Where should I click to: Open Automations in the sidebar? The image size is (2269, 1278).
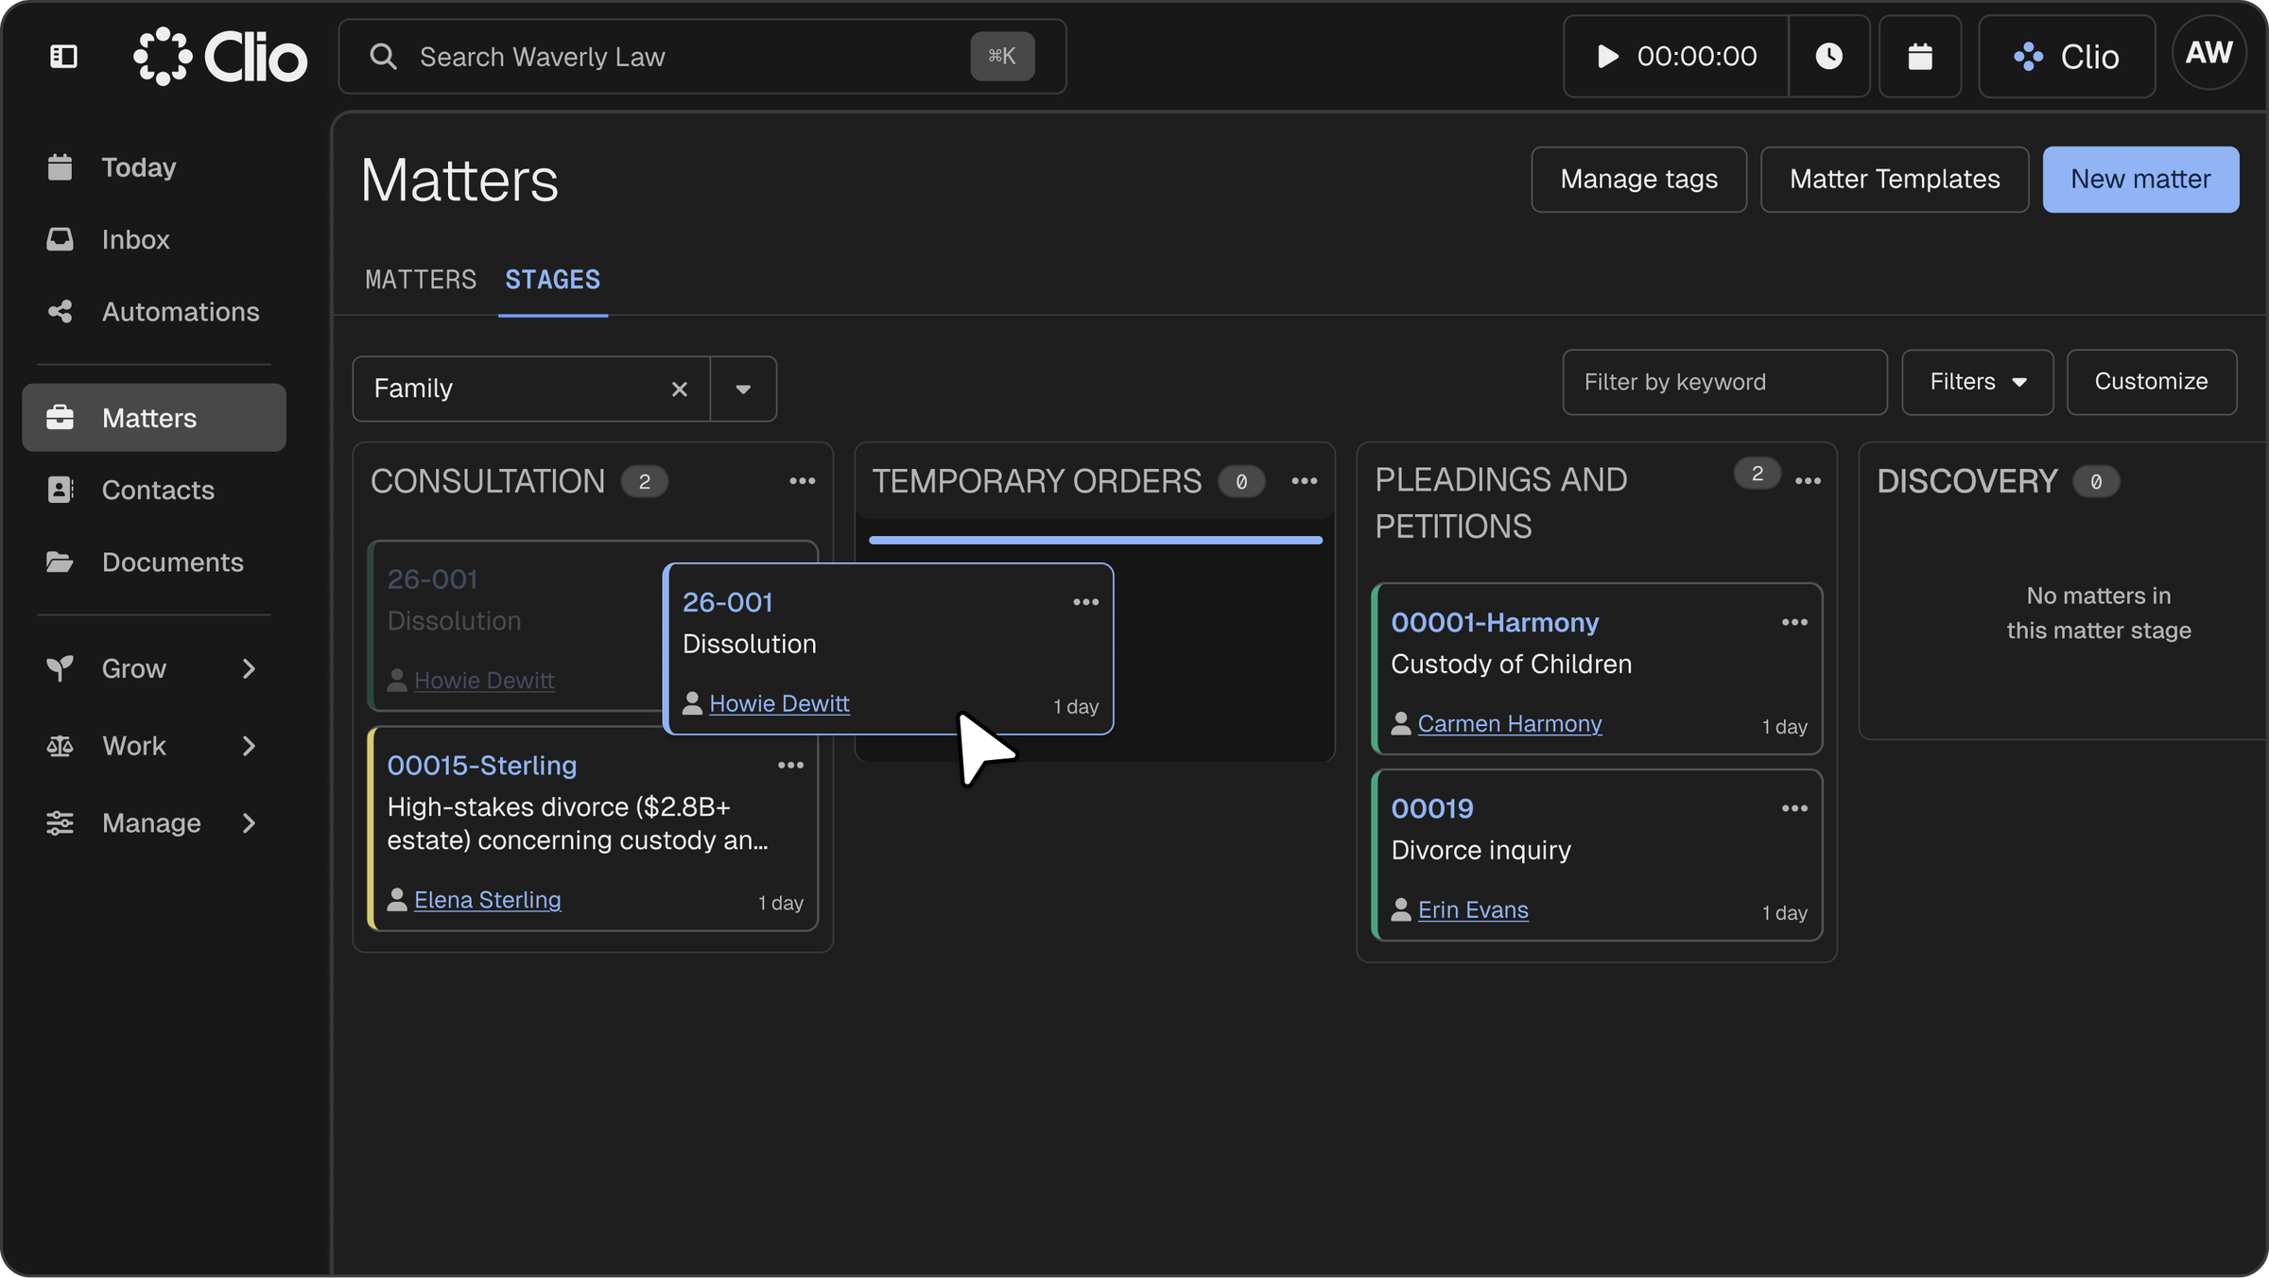(154, 312)
